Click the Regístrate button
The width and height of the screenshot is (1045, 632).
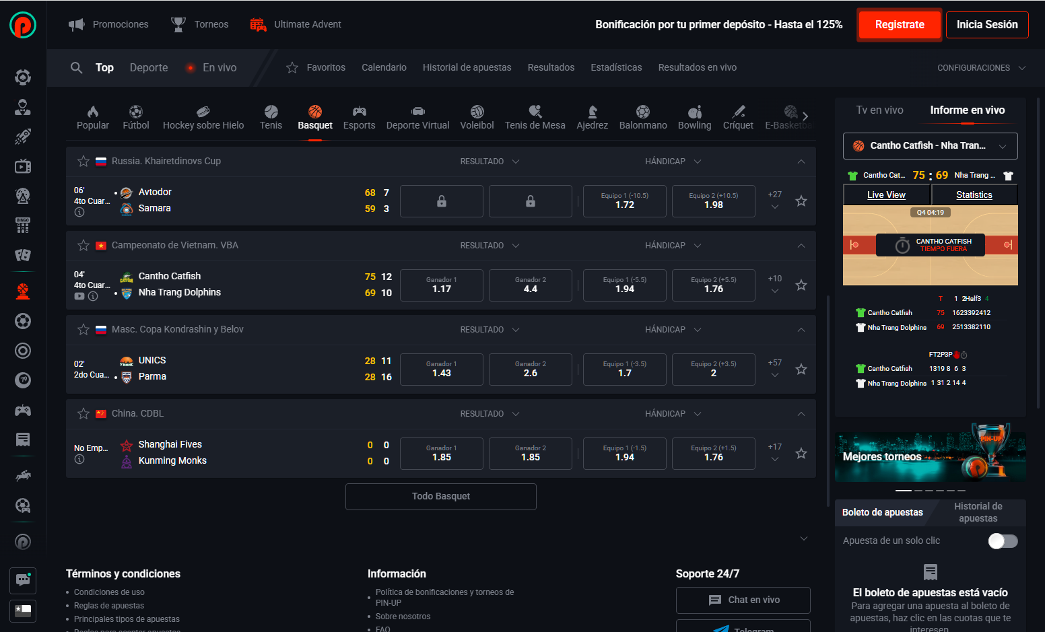coord(900,25)
